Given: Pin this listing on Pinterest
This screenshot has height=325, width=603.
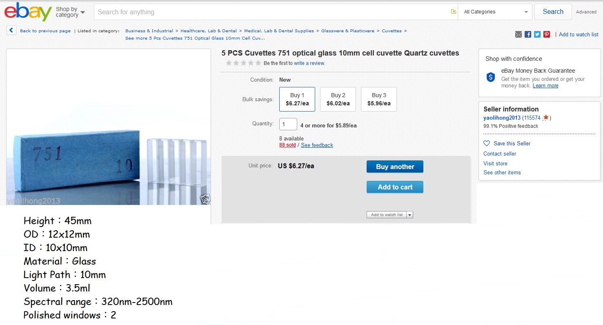Looking at the screenshot, I should click(547, 35).
